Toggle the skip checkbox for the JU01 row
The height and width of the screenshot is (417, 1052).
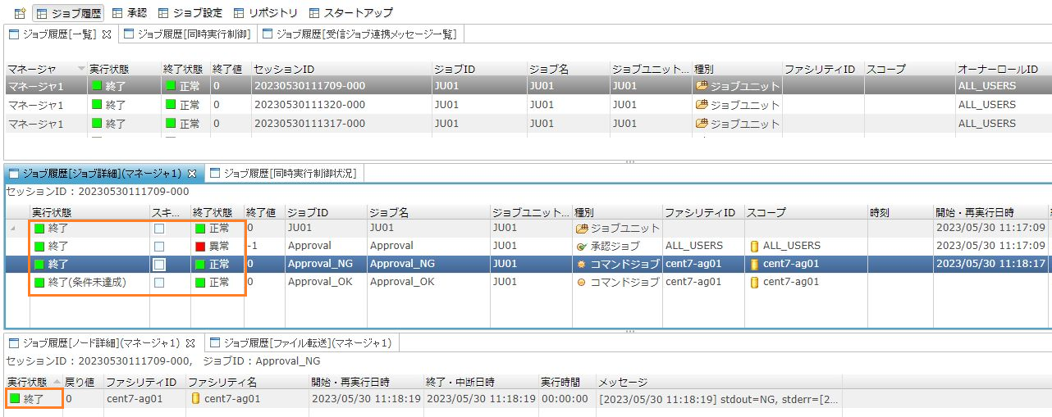[x=159, y=229]
